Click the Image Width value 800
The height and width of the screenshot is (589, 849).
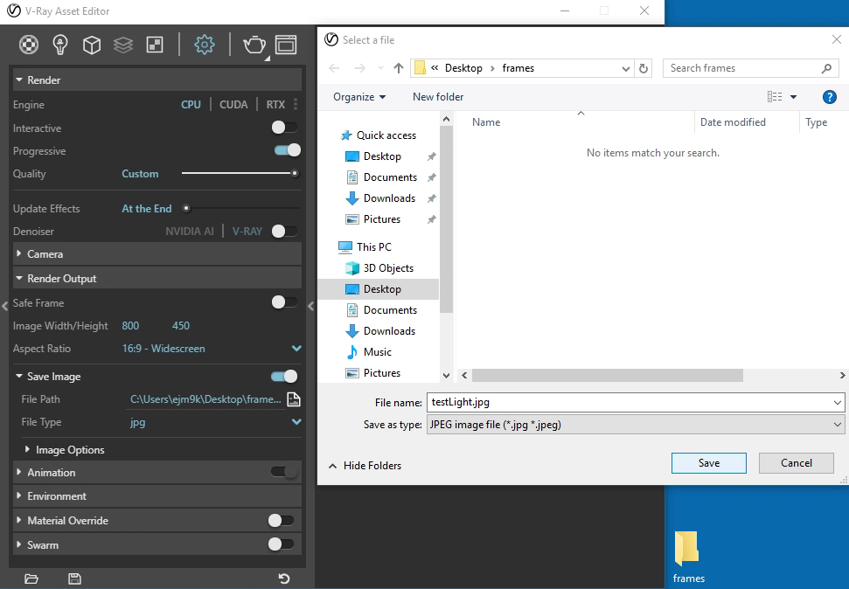click(130, 326)
